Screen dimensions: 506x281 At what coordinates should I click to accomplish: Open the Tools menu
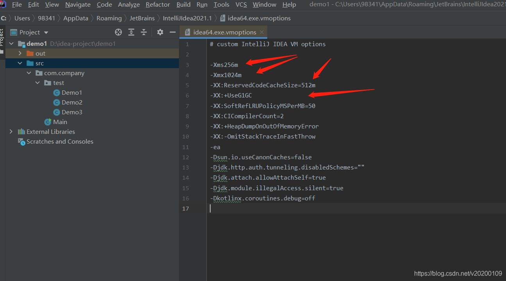(222, 5)
